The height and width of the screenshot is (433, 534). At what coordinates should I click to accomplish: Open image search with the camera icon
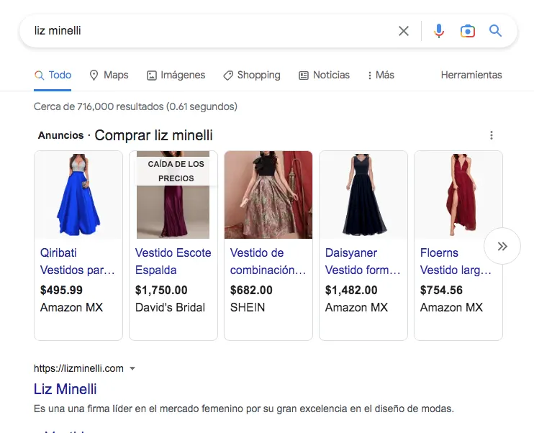click(x=468, y=31)
